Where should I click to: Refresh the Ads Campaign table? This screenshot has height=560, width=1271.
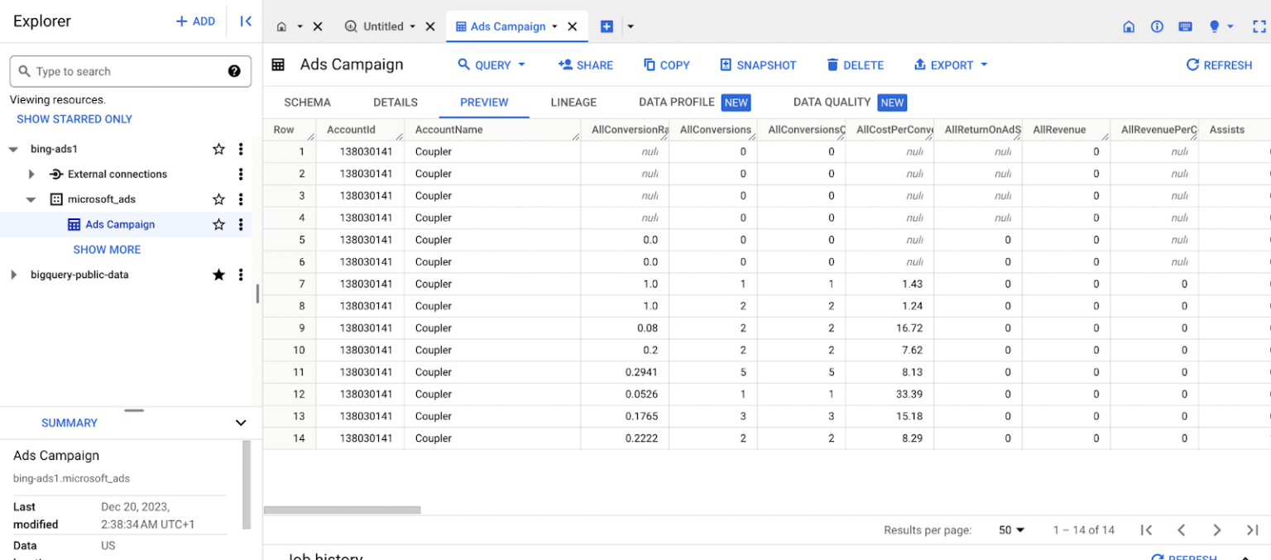[x=1218, y=65]
